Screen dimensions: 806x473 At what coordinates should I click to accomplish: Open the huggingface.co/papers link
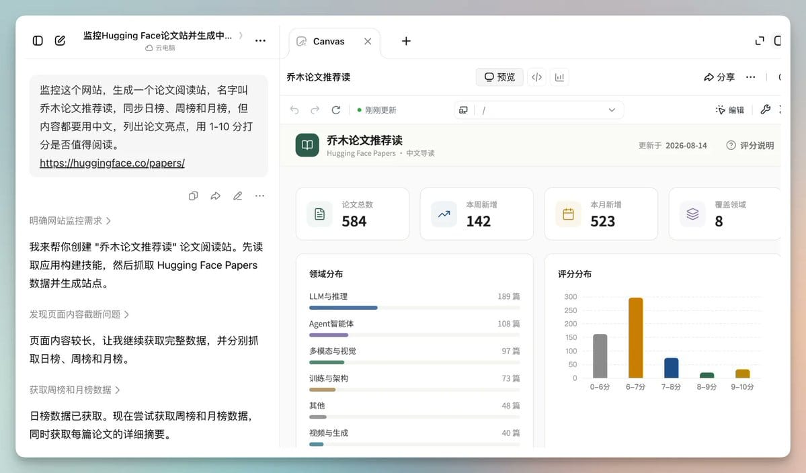tap(112, 163)
